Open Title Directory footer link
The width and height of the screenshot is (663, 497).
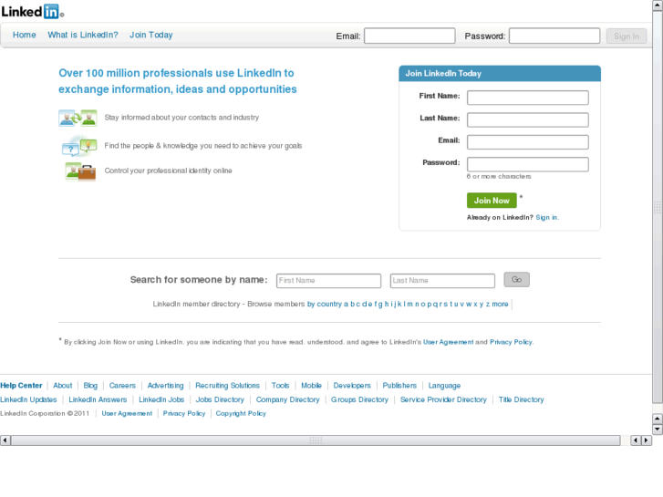pos(521,399)
